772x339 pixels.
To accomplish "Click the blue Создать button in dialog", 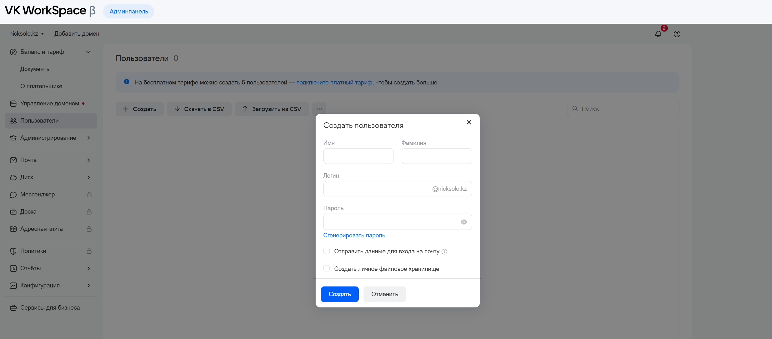I will (340, 294).
